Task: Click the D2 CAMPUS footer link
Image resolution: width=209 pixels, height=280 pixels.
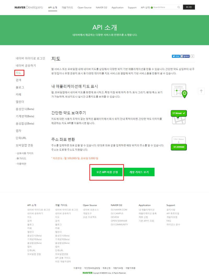Action: [117, 213]
